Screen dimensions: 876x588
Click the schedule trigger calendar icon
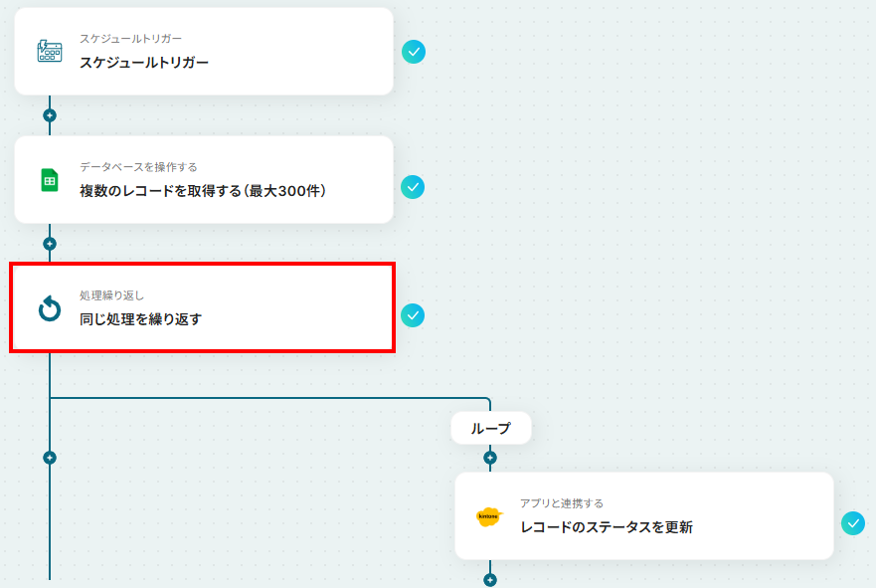click(49, 51)
